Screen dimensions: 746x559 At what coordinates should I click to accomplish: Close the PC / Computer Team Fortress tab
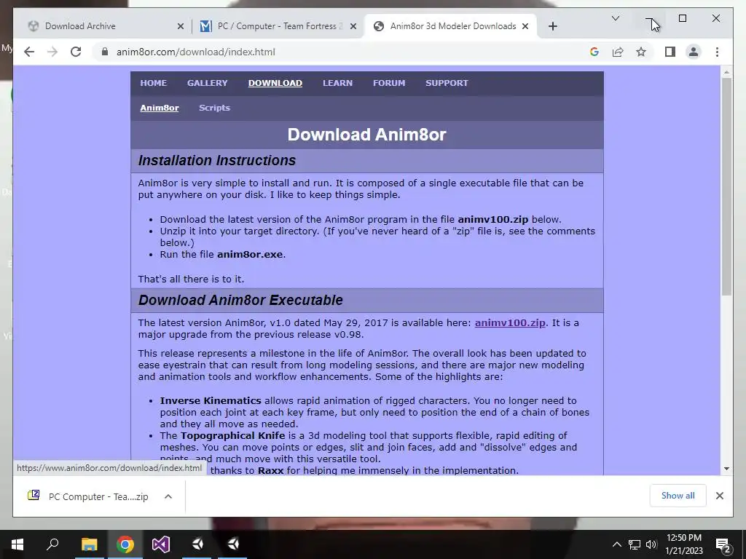[353, 26]
